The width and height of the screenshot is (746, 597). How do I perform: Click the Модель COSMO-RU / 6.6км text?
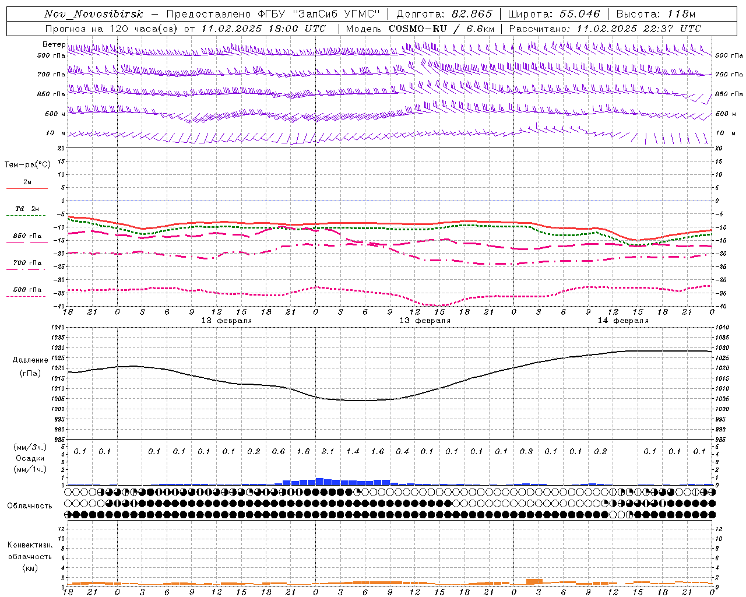(420, 29)
